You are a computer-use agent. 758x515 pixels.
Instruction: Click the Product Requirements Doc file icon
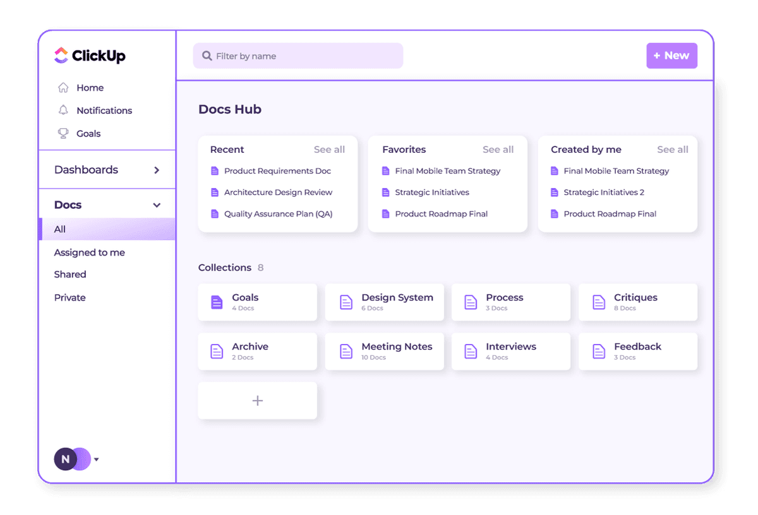pyautogui.click(x=214, y=171)
